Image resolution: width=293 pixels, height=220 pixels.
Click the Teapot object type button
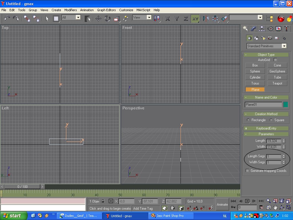point(277,83)
